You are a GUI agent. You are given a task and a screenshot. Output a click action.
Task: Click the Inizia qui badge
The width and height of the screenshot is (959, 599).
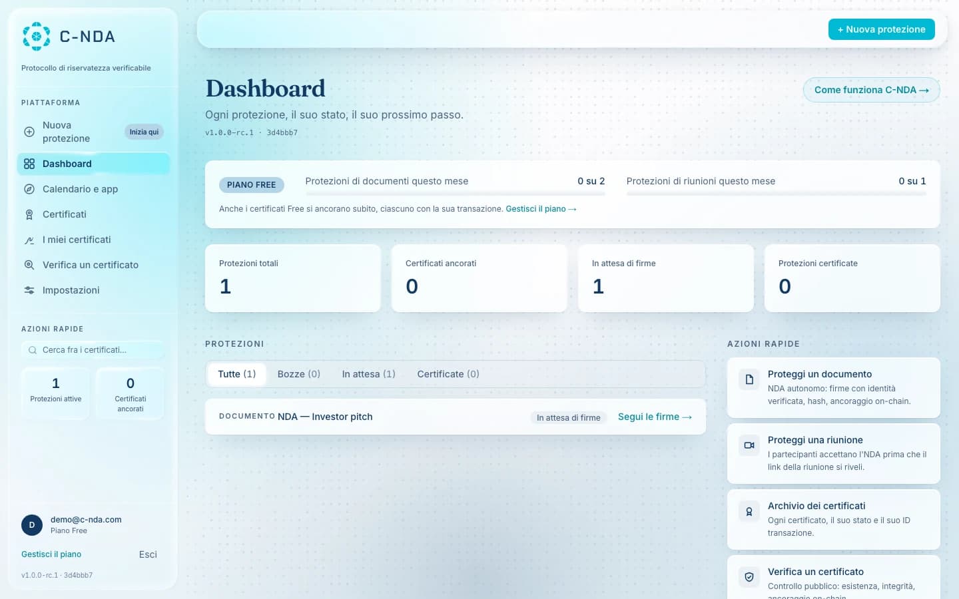(144, 132)
